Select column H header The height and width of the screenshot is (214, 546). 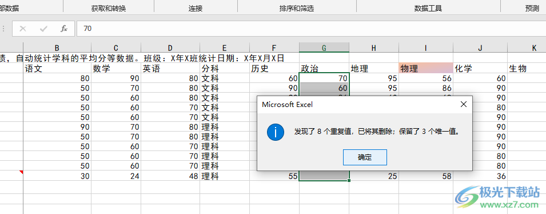pos(374,48)
